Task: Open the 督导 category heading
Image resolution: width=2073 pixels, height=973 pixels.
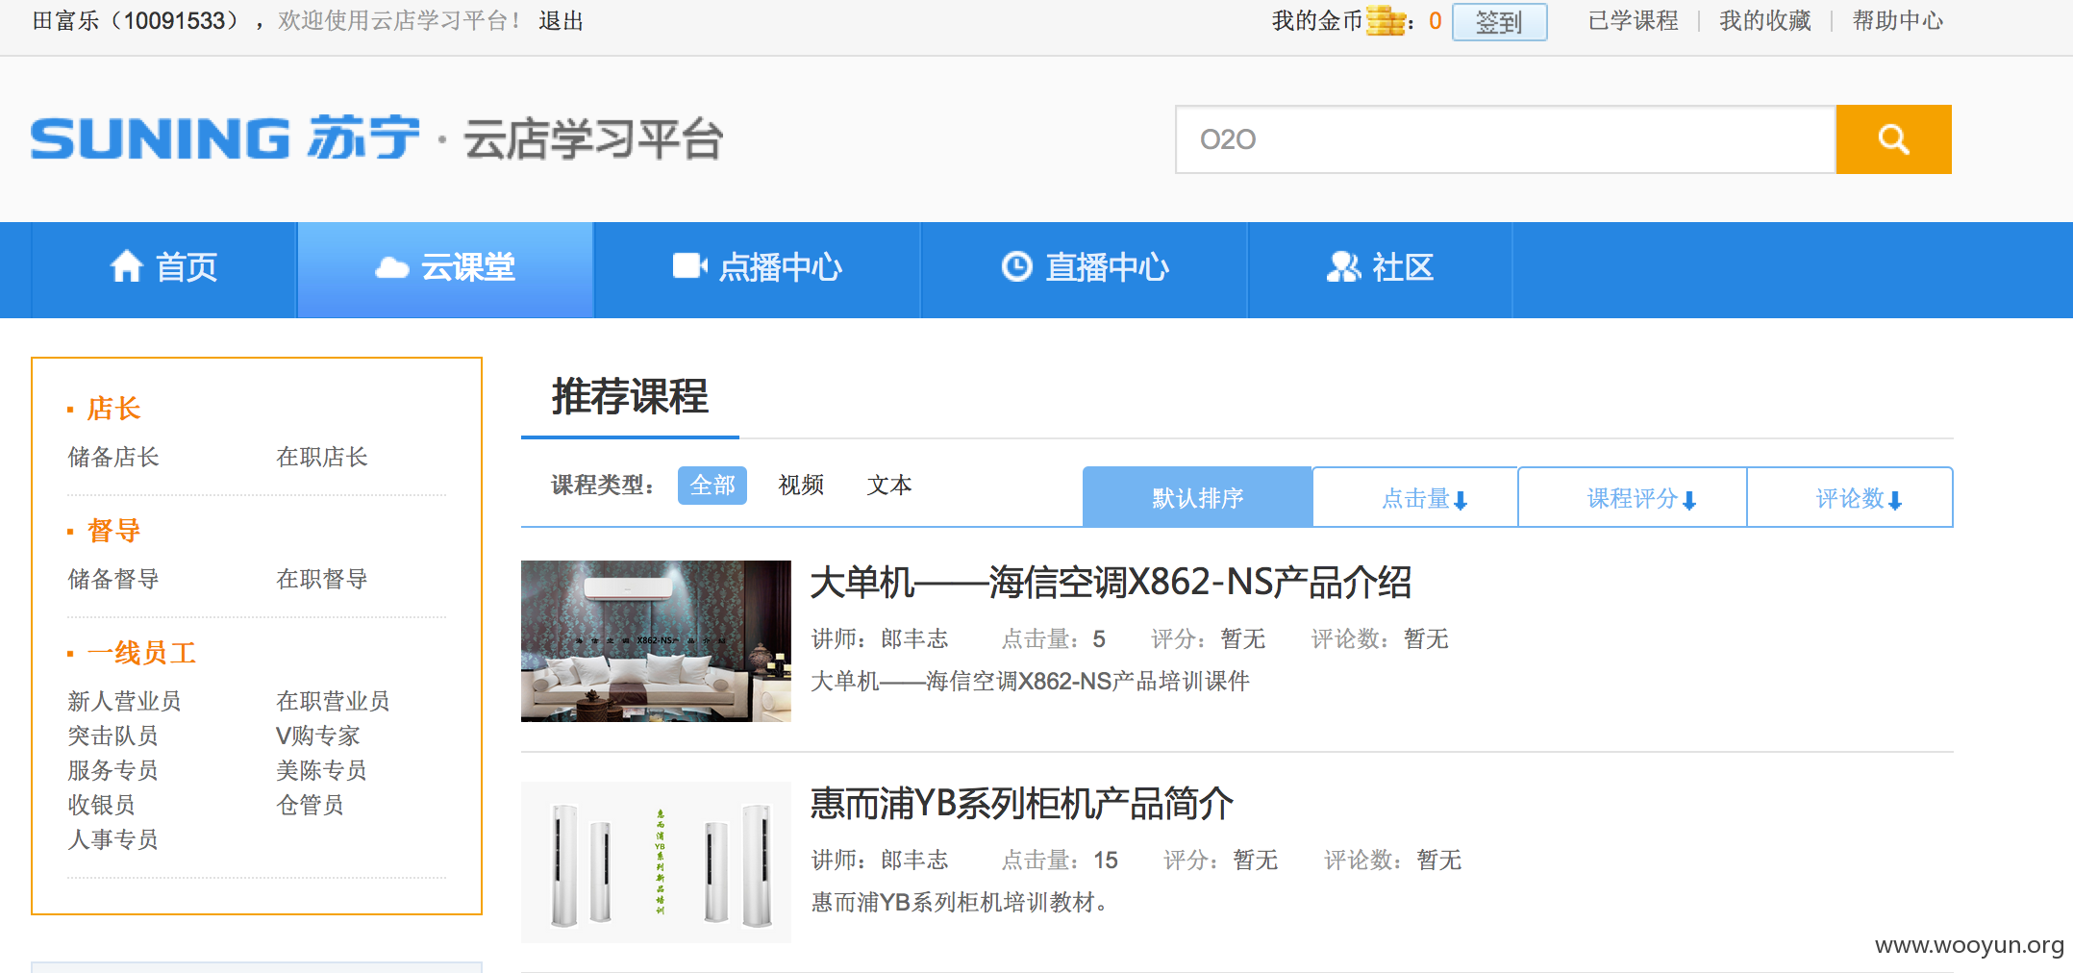Action: click(x=113, y=531)
